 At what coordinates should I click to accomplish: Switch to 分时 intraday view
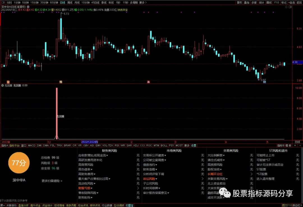coord(9,3)
